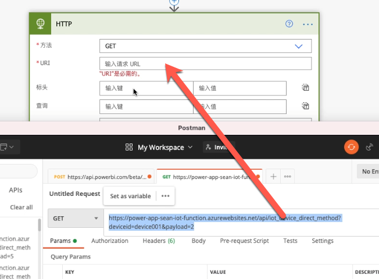
Task: Click the query key input field
Action: click(146, 106)
